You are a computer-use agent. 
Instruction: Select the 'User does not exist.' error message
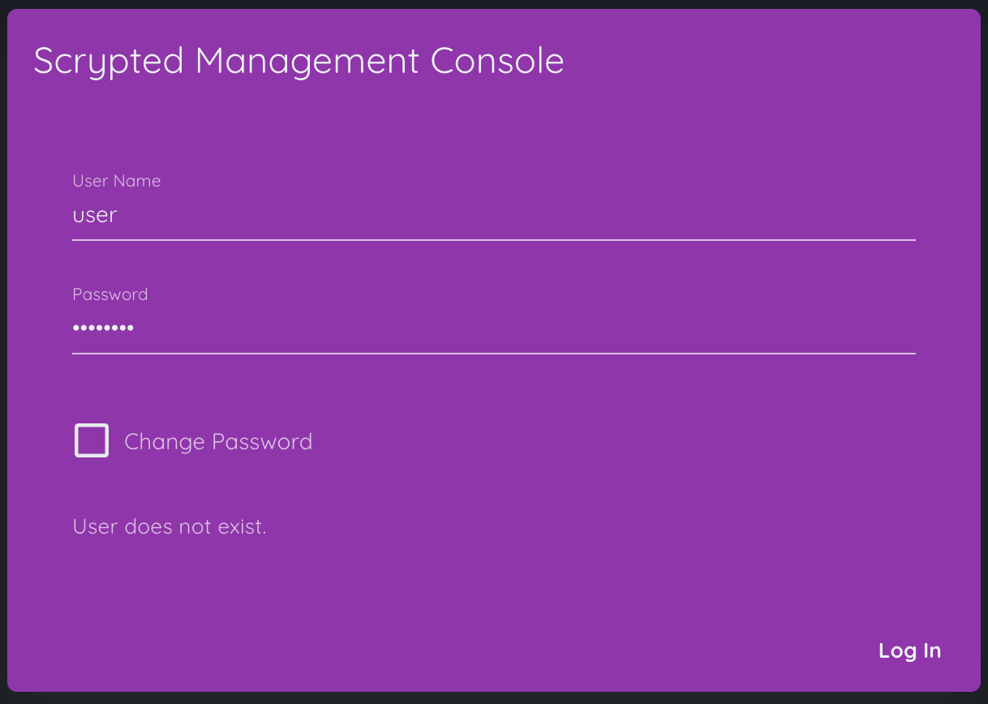pos(170,526)
